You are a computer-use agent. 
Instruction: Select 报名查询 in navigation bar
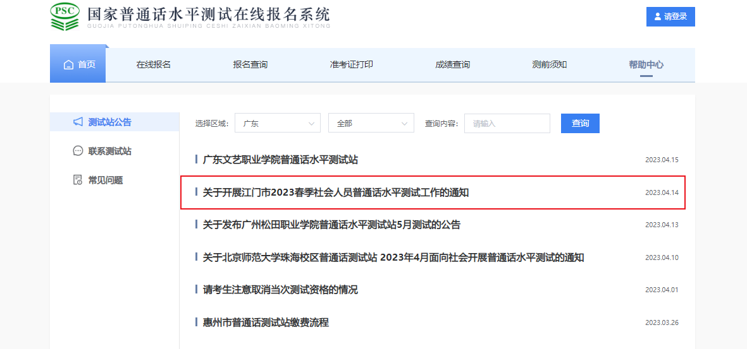click(250, 65)
